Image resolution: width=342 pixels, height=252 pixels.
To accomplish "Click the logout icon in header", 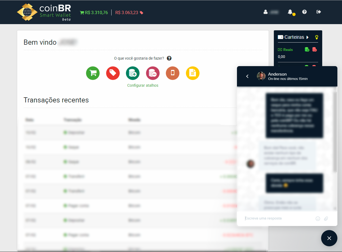I will [319, 12].
